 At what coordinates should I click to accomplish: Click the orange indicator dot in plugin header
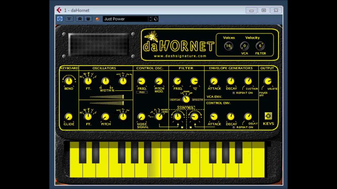coord(97,19)
